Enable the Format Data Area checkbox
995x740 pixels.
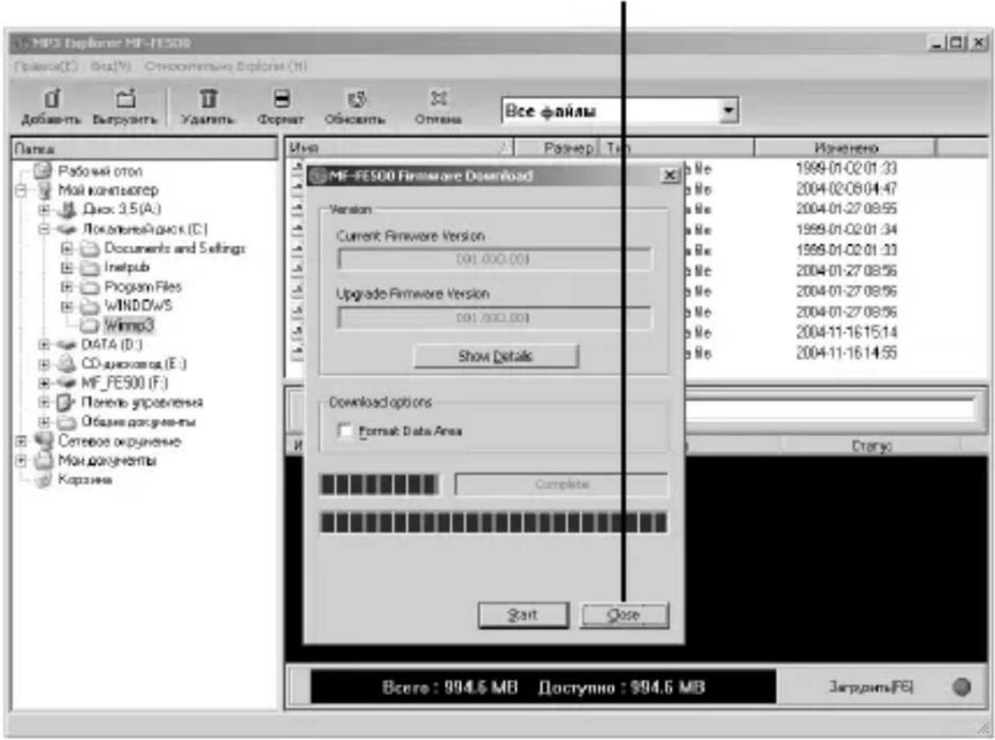pos(346,432)
